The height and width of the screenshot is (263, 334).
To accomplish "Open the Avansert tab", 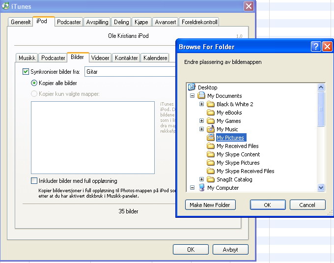I will (166, 22).
